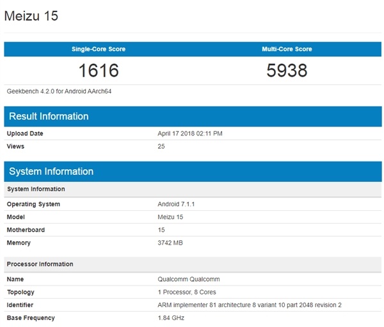Screen dimensions: 384x327
Task: Click the Memory label
Action: (19, 243)
